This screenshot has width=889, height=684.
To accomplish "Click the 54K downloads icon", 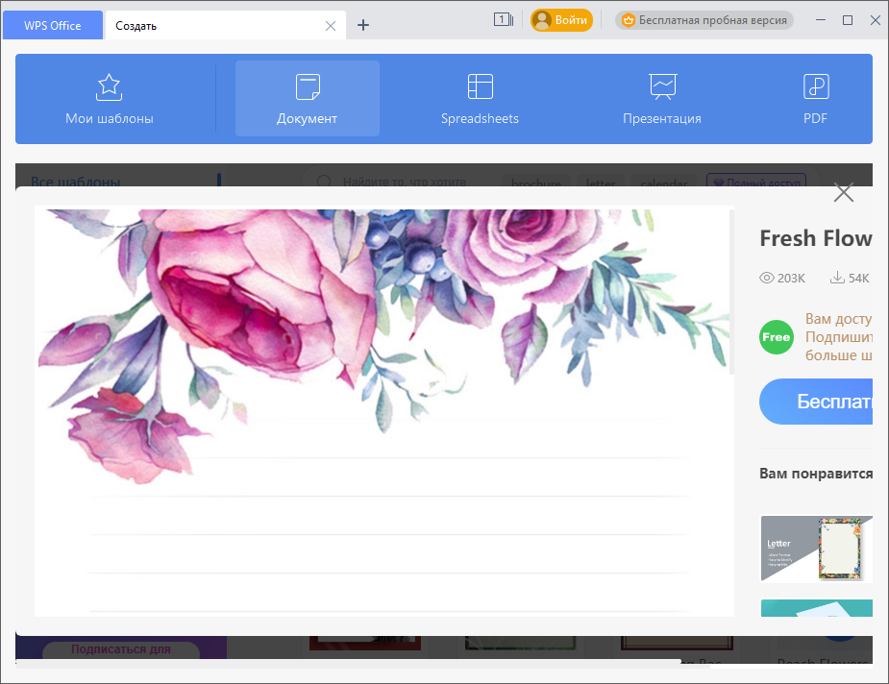I will (837, 278).
